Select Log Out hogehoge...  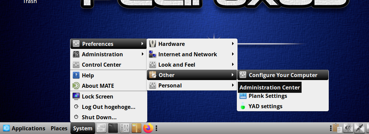point(108,107)
